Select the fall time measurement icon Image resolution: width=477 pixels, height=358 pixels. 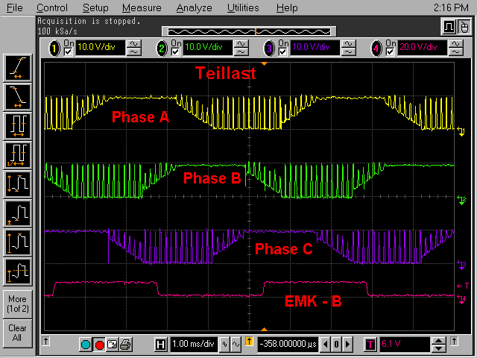point(18,97)
